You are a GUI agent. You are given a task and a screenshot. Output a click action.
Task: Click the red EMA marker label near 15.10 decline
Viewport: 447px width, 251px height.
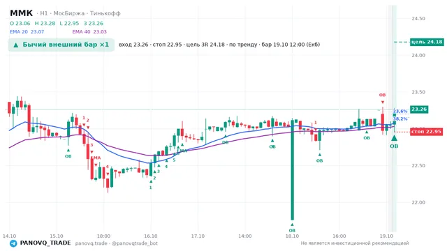click(x=96, y=158)
